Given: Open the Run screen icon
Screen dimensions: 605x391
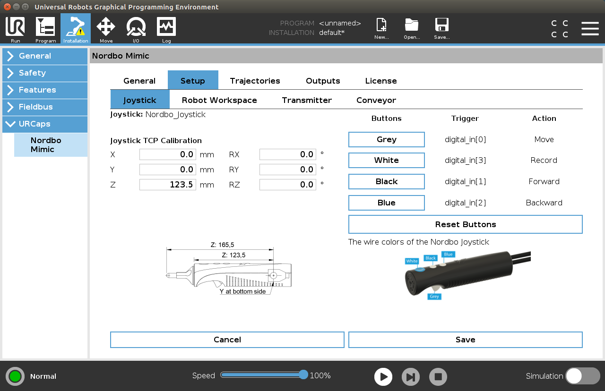Looking at the screenshot, I should [x=15, y=29].
